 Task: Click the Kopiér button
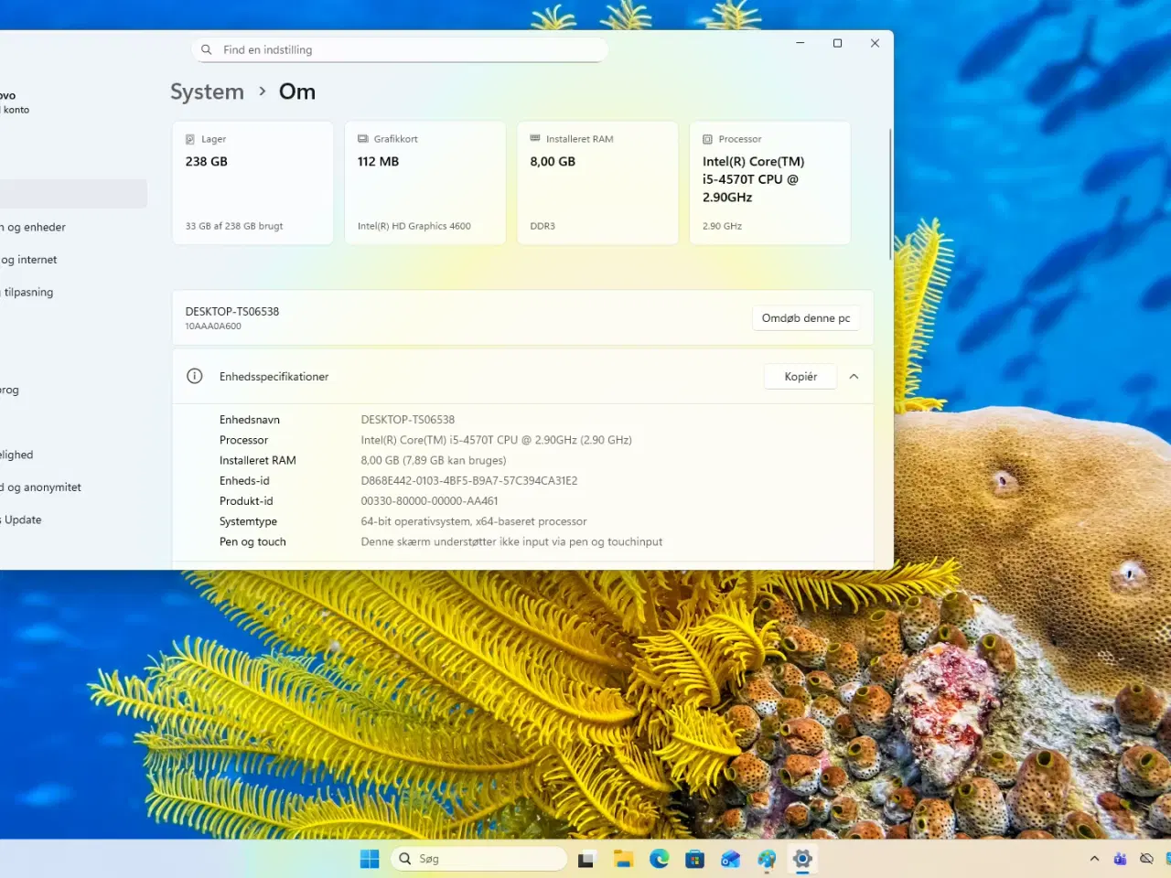800,376
